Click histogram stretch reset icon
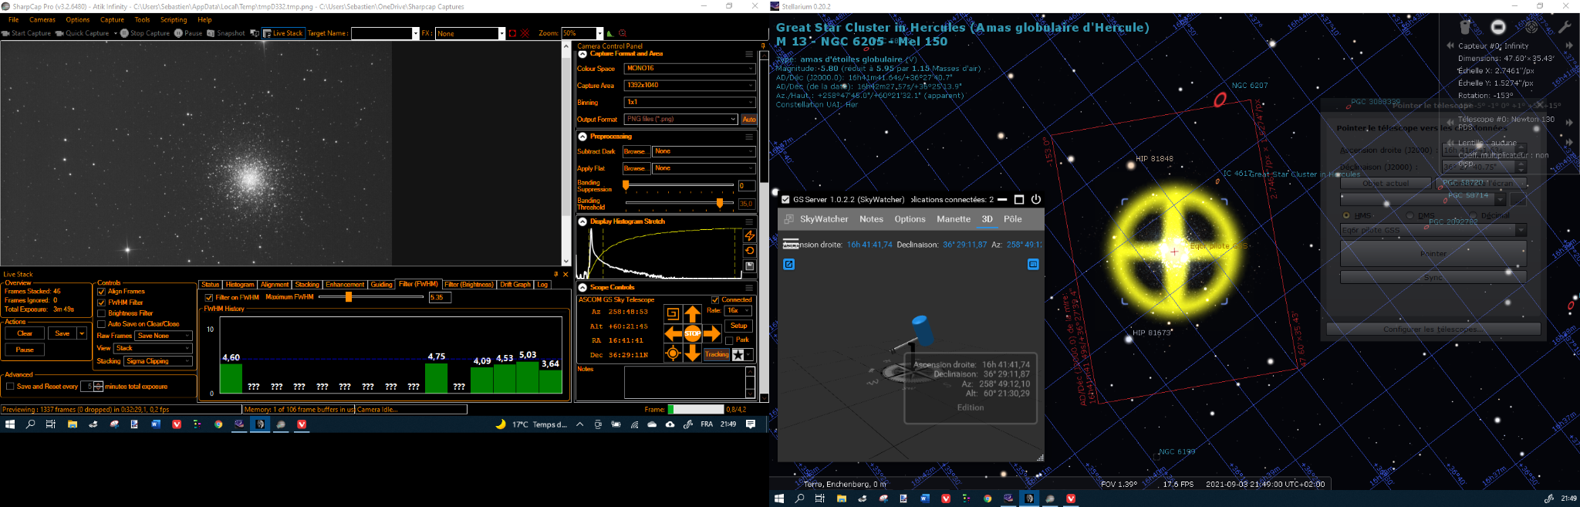 coord(749,251)
